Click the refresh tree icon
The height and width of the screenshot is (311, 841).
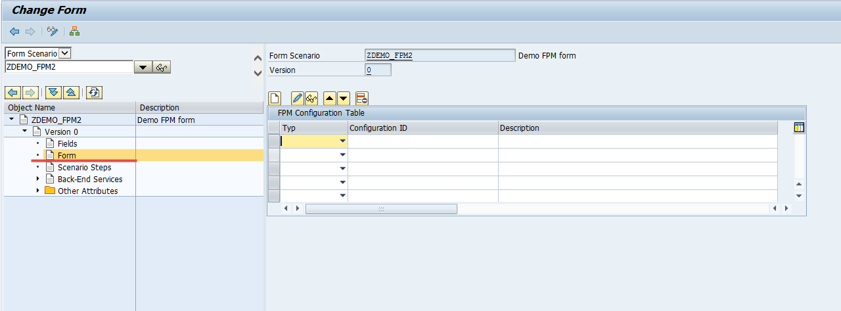95,93
